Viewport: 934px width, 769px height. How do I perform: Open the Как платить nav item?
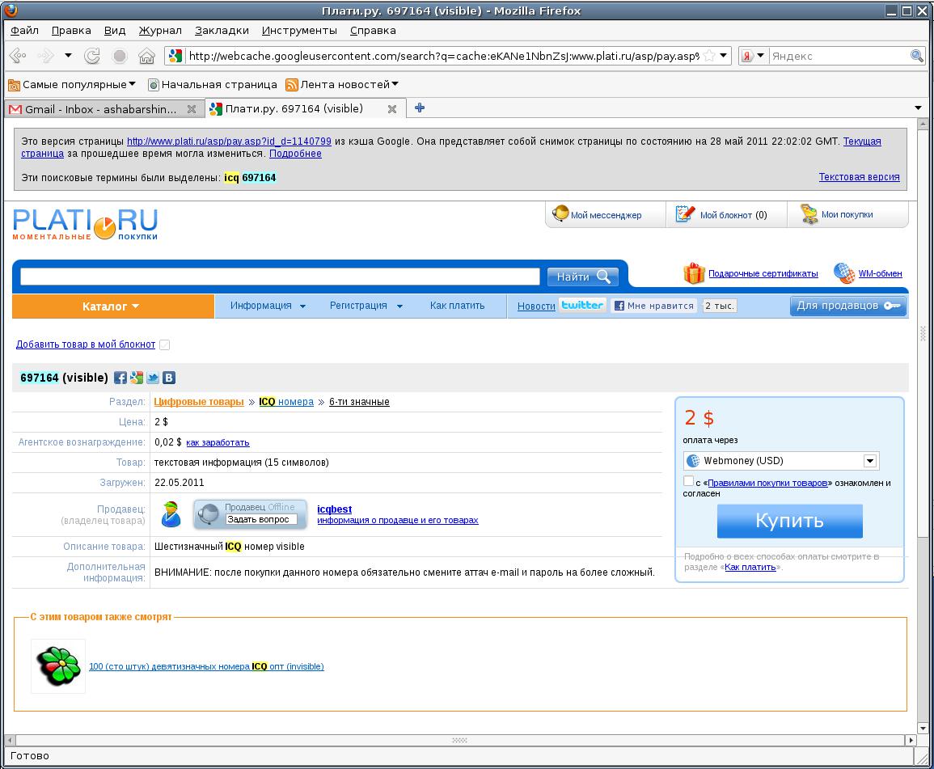(x=458, y=306)
